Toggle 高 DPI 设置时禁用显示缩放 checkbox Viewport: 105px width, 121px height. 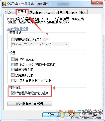13,80
